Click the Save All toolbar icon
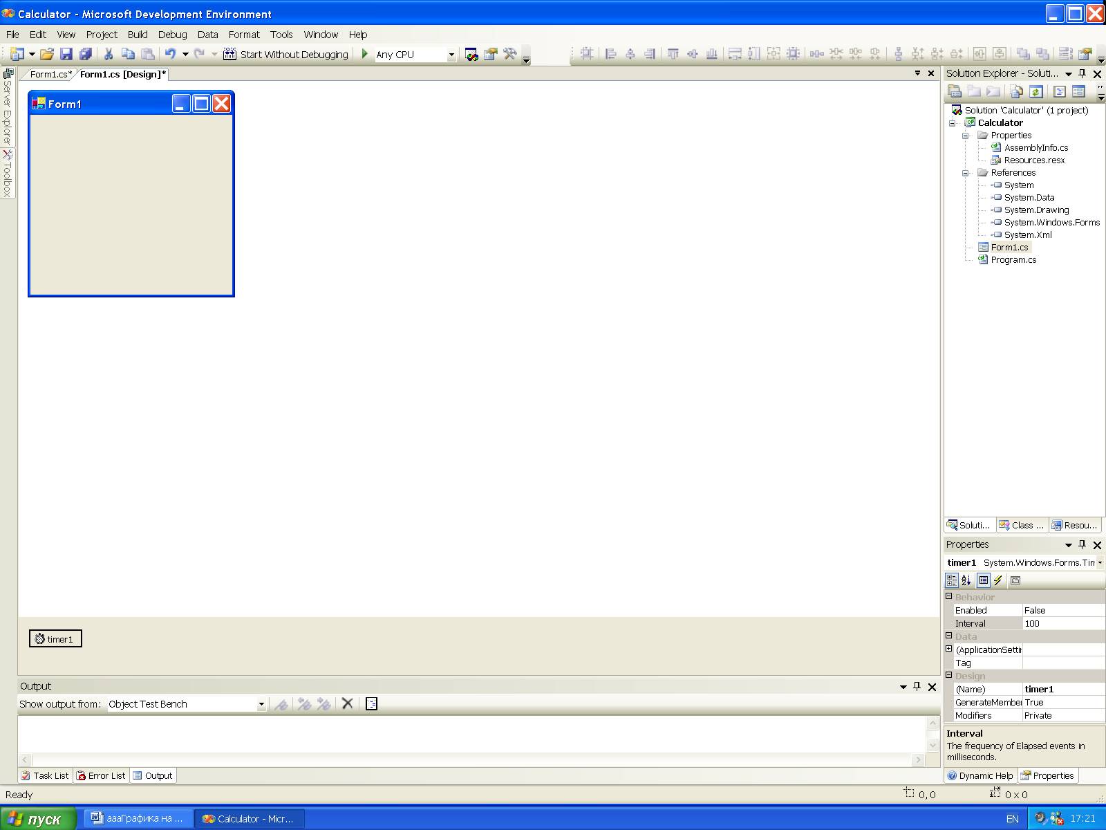The width and height of the screenshot is (1106, 830). pos(86,54)
